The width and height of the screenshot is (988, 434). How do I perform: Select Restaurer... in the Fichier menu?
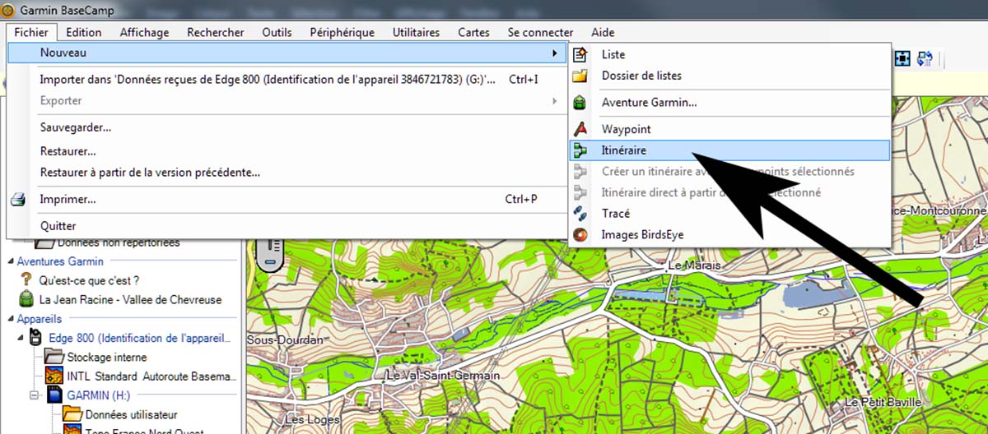point(287,151)
